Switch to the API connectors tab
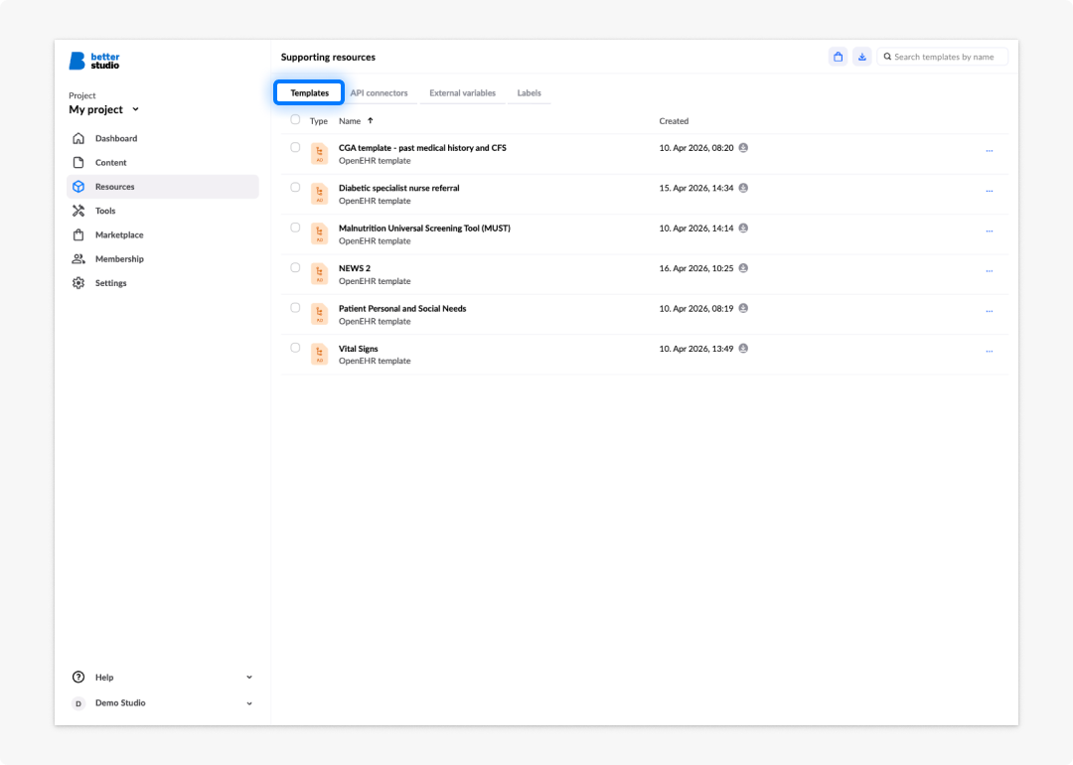 click(x=380, y=93)
